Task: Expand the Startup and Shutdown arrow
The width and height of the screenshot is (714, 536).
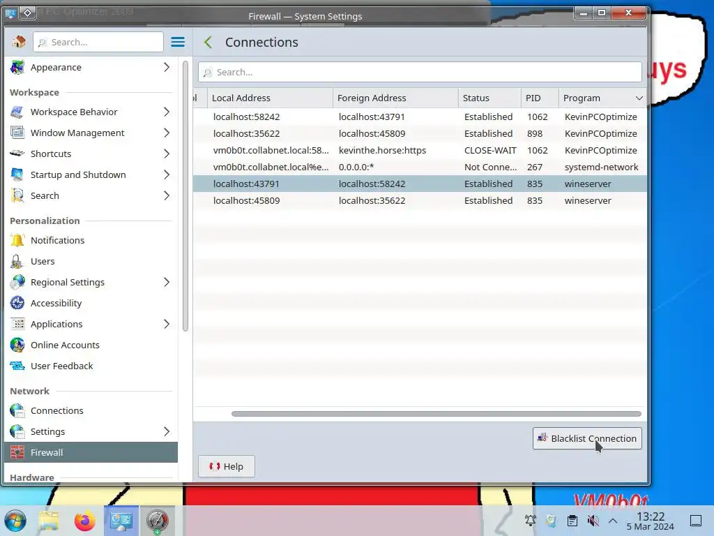Action: 167,174
